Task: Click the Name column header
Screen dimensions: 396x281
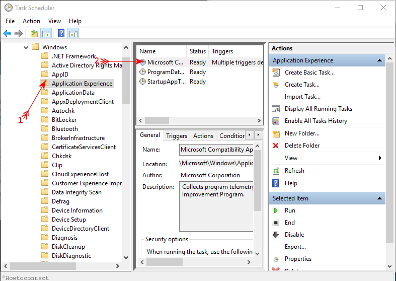Action: click(x=162, y=51)
